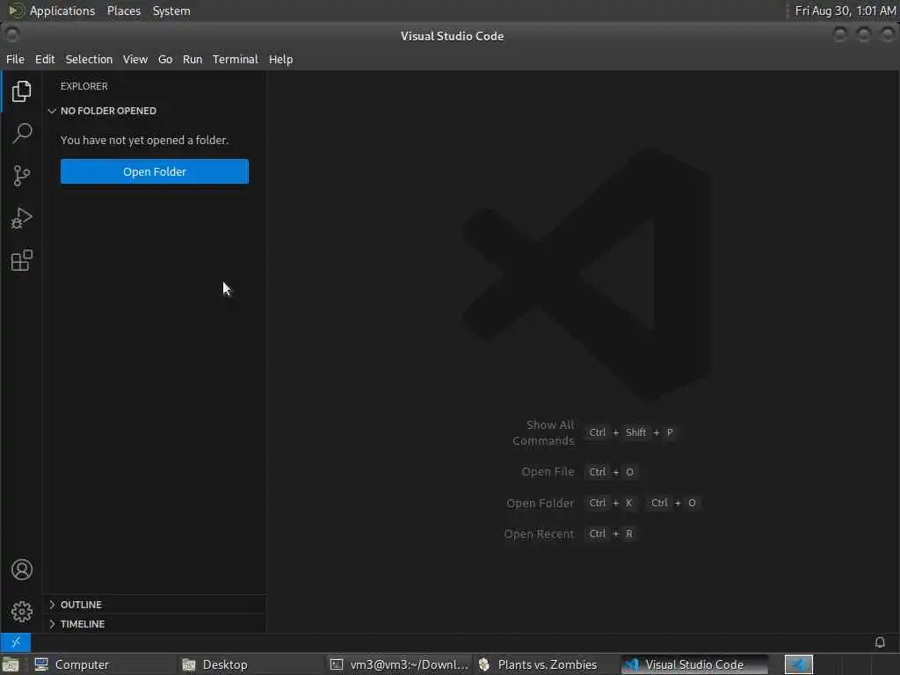Open the Accounts menu icon

[x=21, y=570]
